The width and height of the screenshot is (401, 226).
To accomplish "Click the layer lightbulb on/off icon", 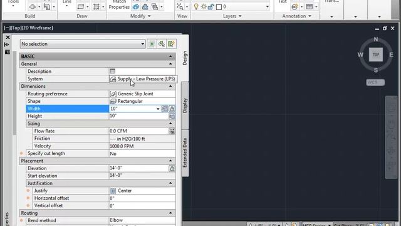I will [x=196, y=7].
